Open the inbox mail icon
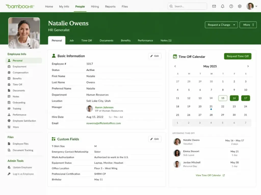This screenshot has width=261, height=195. (x=214, y=6)
